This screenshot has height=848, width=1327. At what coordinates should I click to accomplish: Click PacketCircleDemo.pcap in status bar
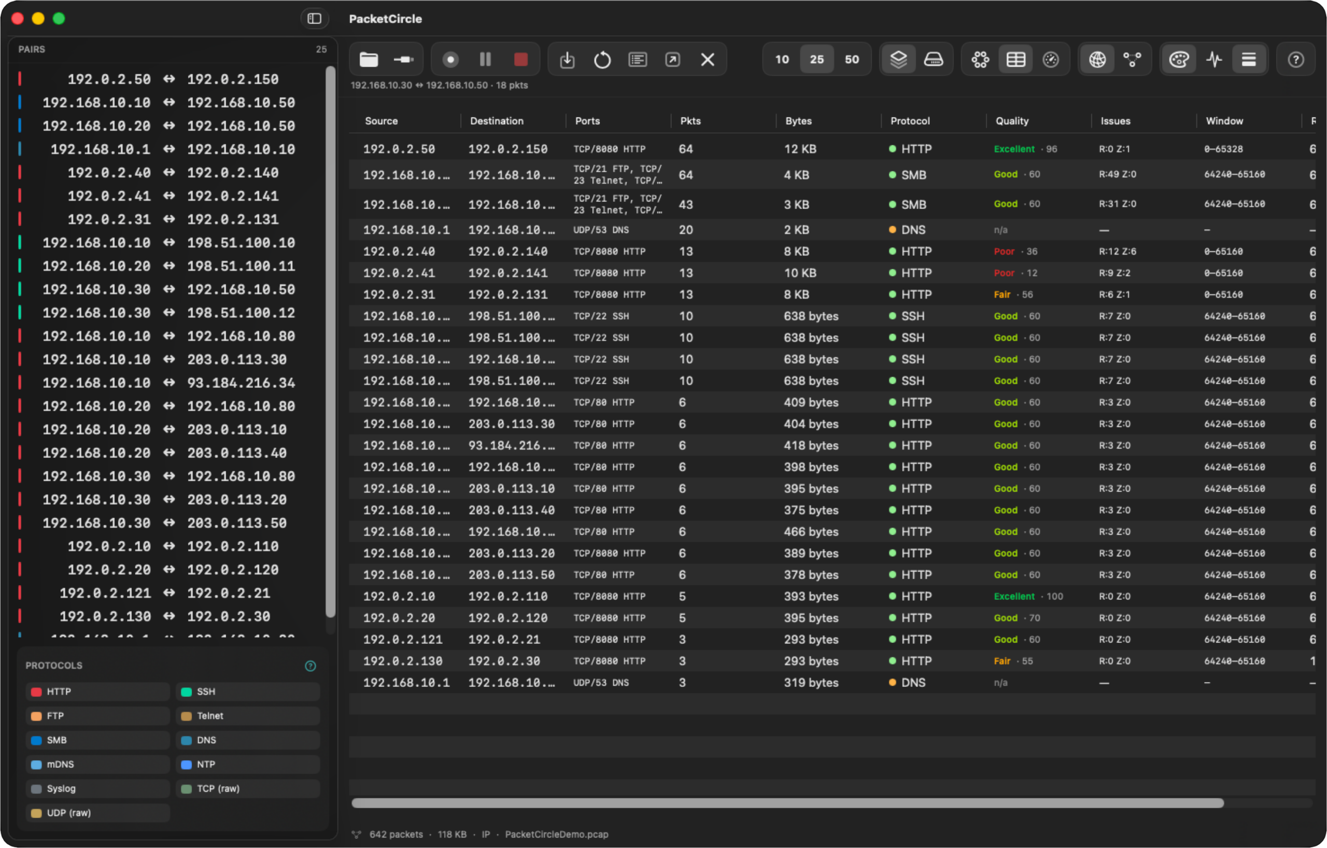(557, 834)
